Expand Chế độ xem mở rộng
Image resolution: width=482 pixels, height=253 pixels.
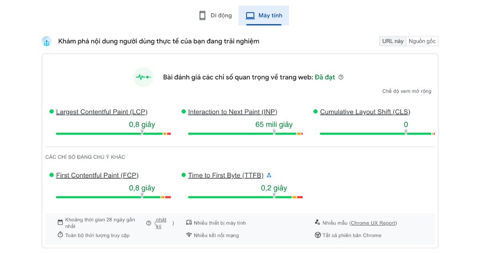click(406, 91)
